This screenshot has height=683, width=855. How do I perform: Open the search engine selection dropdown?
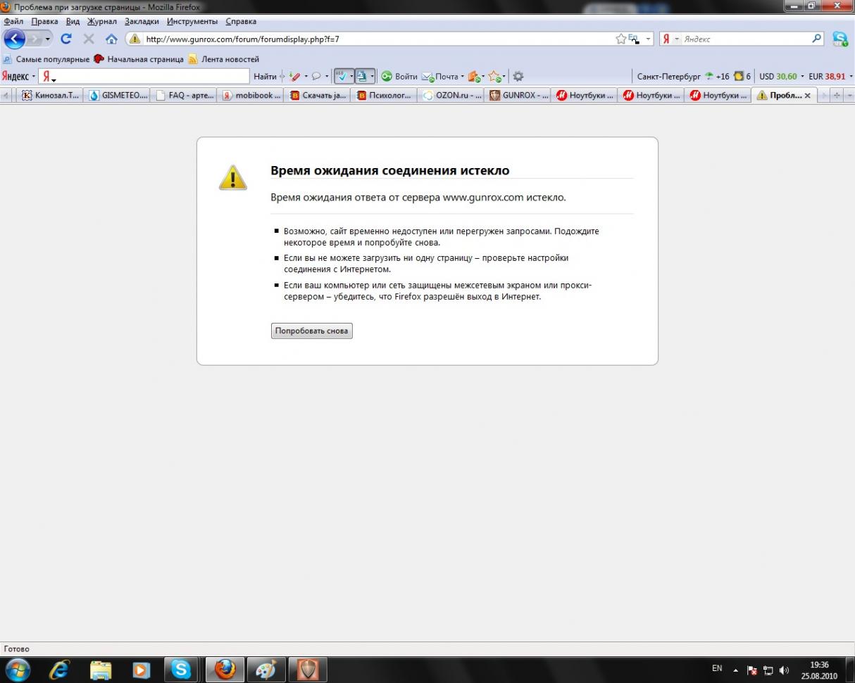[670, 39]
